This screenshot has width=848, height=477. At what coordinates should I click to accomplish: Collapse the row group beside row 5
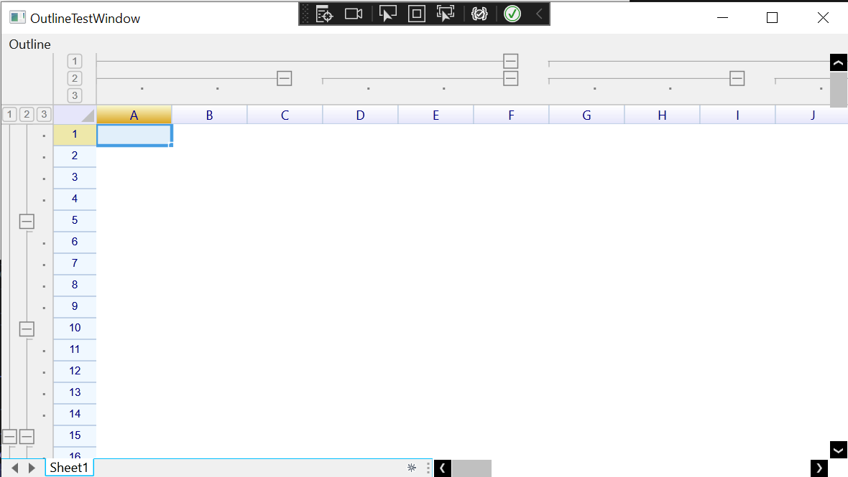click(x=27, y=221)
